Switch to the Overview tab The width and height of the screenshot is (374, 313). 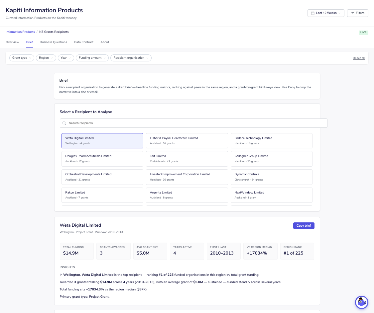[12, 42]
